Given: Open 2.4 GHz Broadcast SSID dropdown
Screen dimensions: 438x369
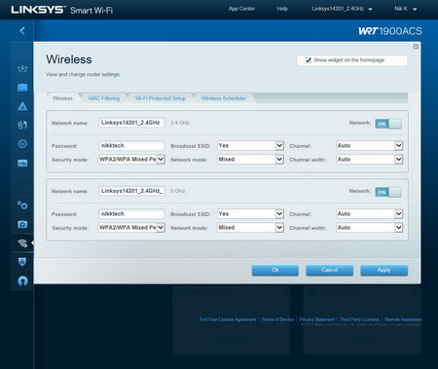Looking at the screenshot, I should (250, 146).
